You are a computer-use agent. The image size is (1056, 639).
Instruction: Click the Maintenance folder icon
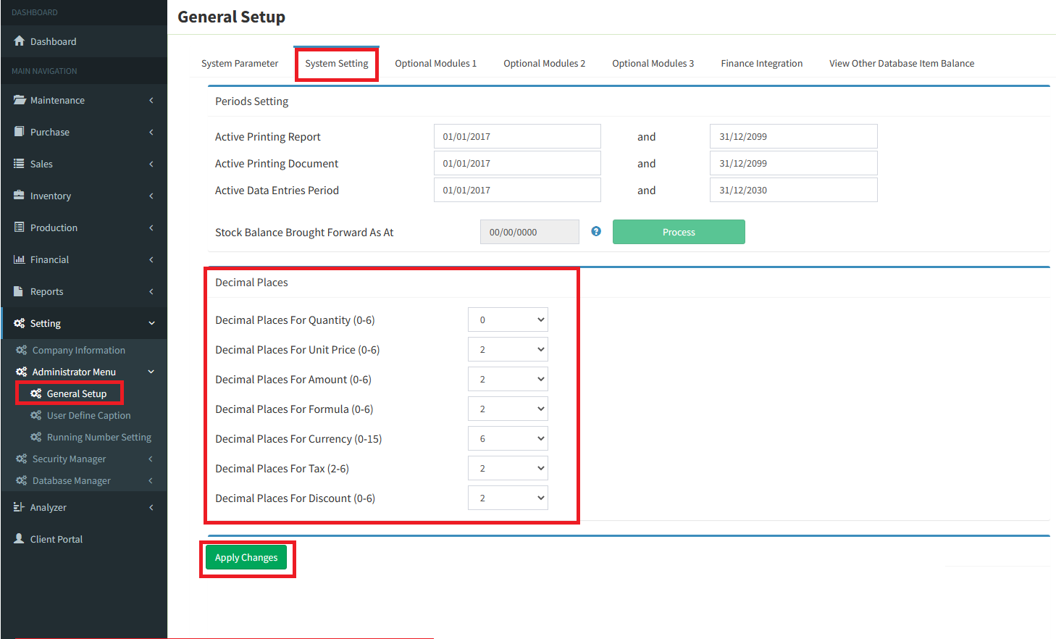tap(20, 100)
